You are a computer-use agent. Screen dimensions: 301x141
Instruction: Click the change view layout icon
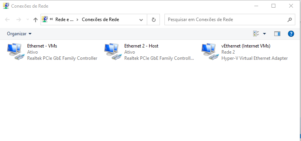256,34
